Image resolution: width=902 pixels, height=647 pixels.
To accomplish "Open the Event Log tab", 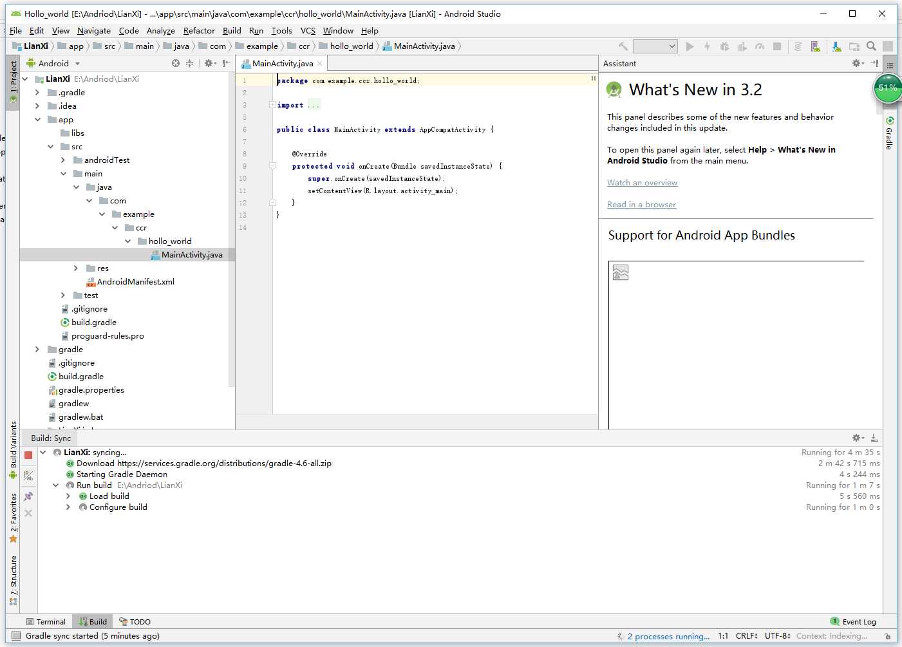I will (853, 622).
